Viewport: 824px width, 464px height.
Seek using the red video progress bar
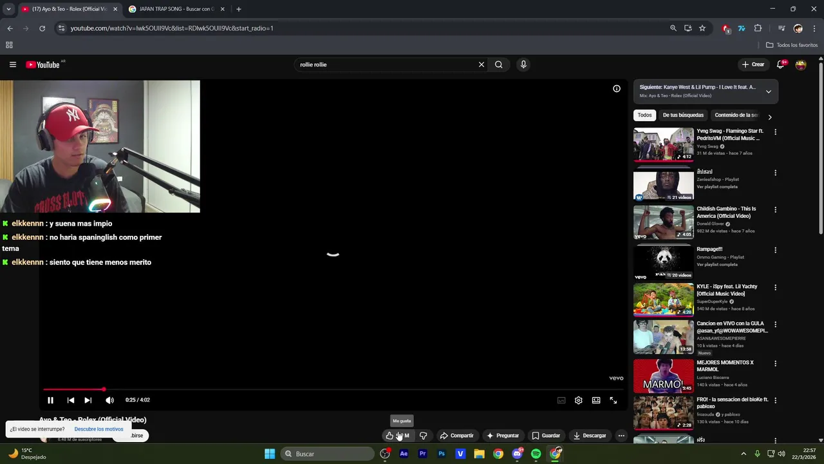click(333, 389)
